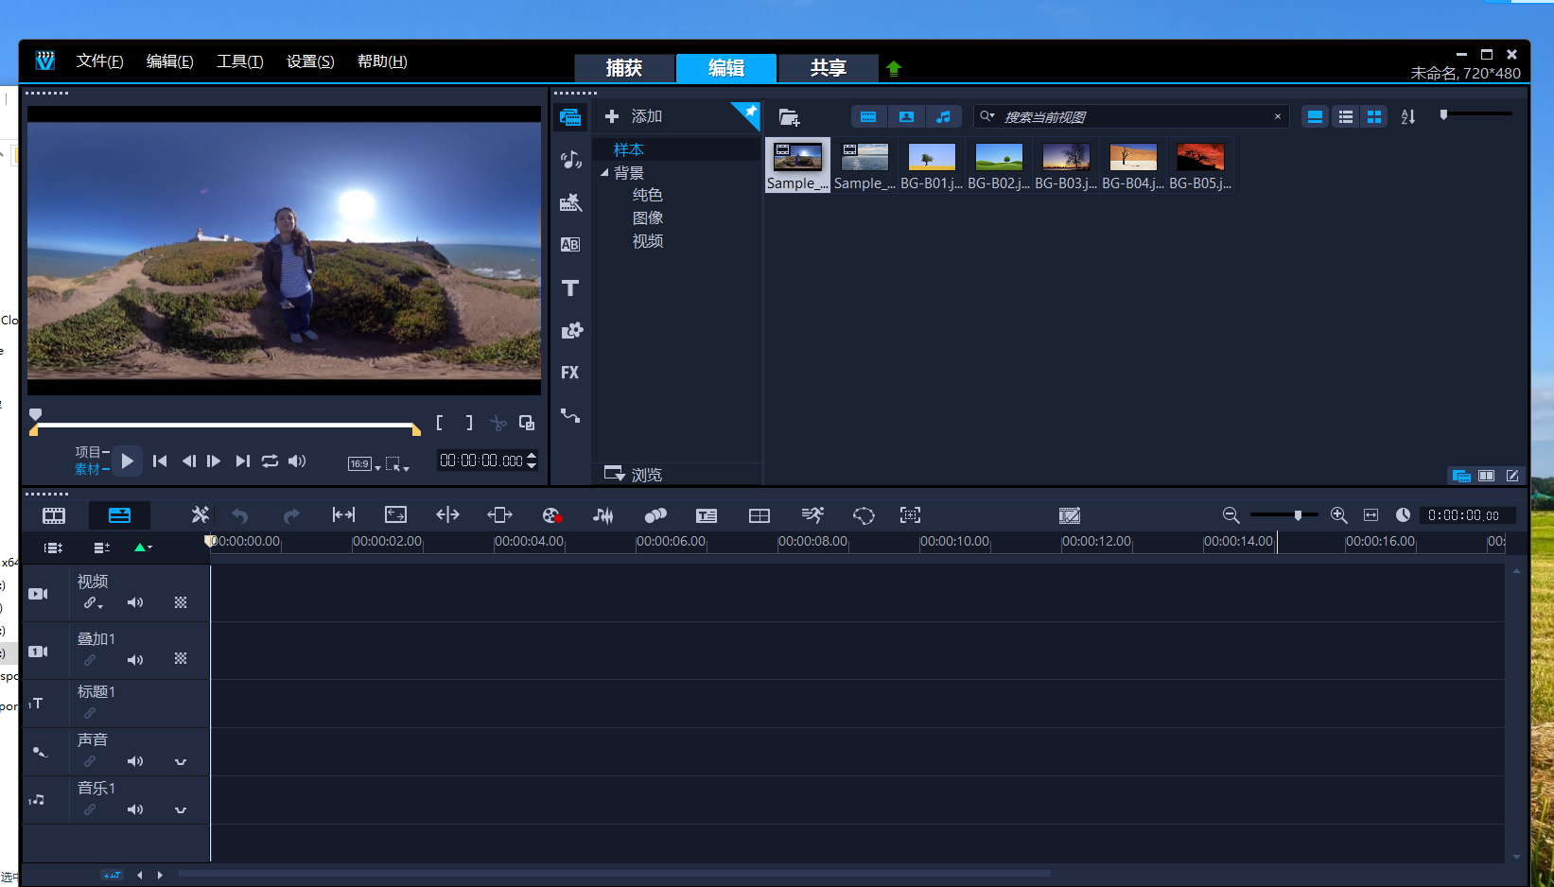Screen dimensions: 1554x887
Task: Click the 添加 button
Action: [634, 116]
